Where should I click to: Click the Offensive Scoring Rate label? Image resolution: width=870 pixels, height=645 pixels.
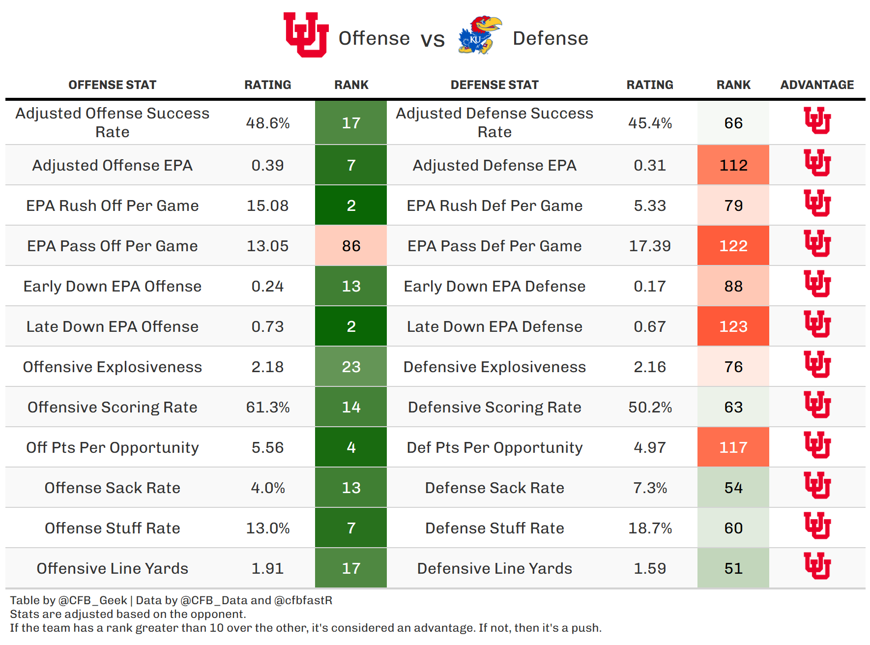pos(112,407)
